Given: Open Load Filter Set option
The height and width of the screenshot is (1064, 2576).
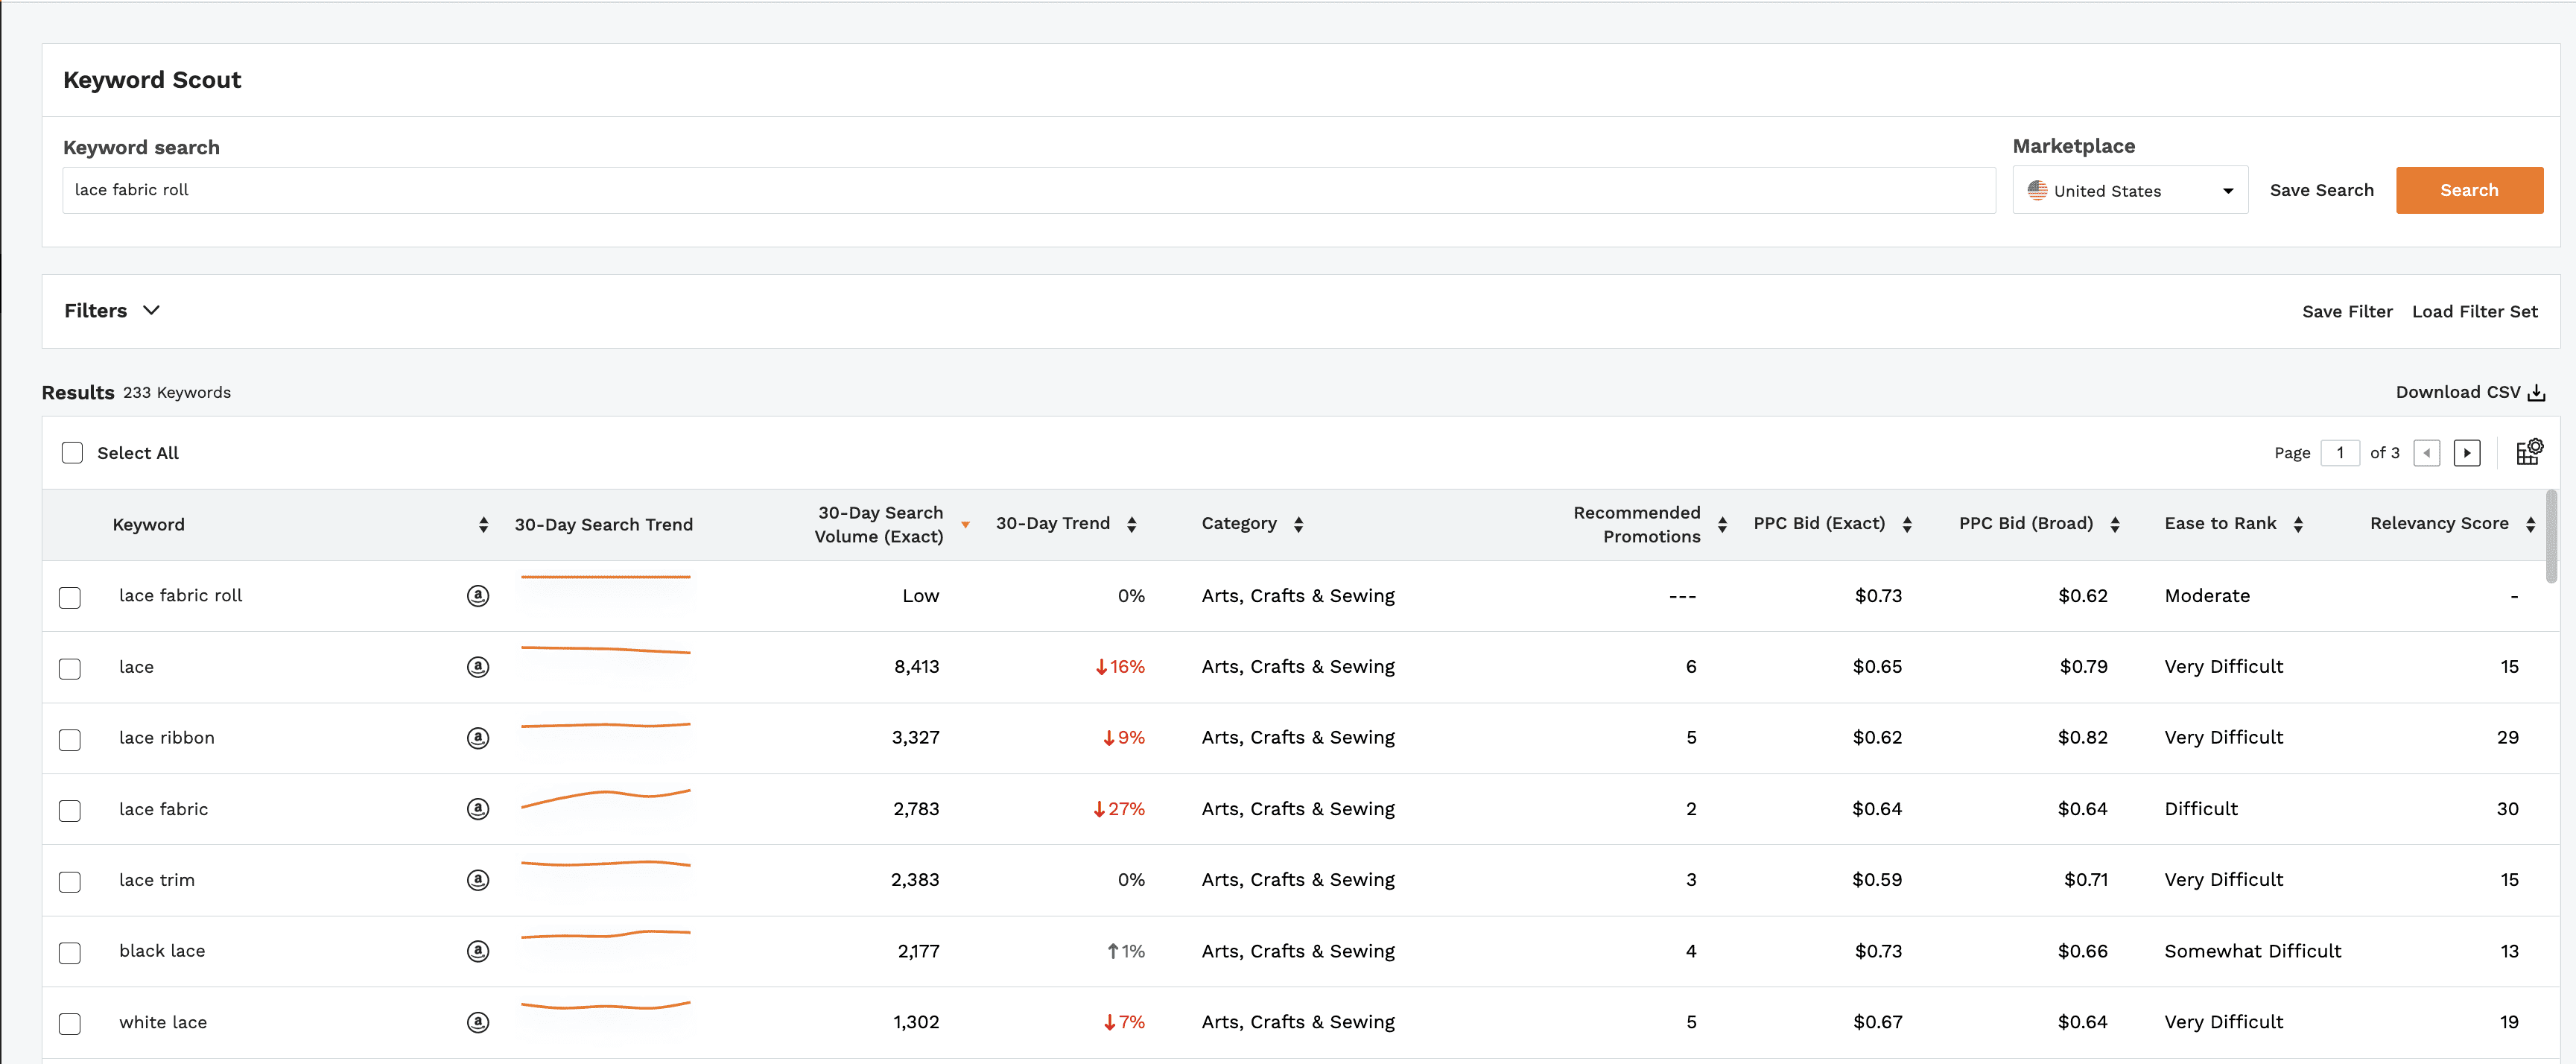Looking at the screenshot, I should [2474, 312].
